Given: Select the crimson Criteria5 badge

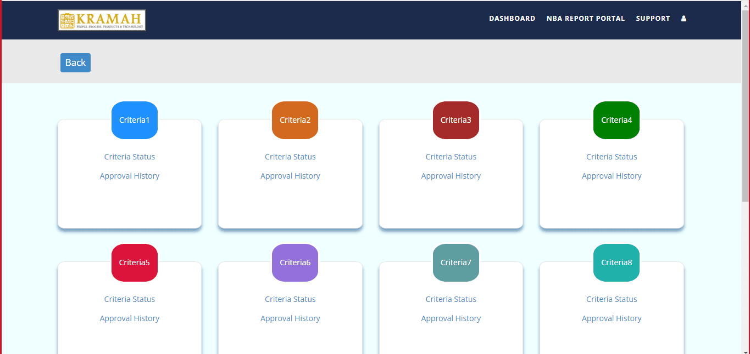Looking at the screenshot, I should (x=135, y=262).
